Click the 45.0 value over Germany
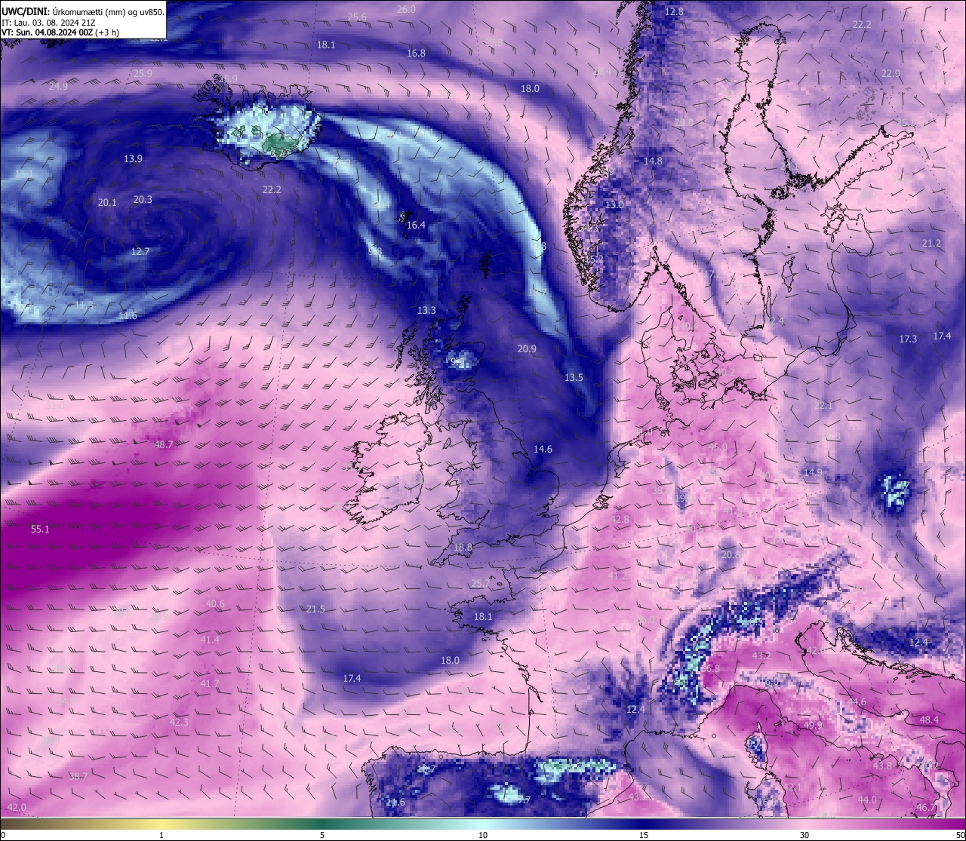 (718, 447)
